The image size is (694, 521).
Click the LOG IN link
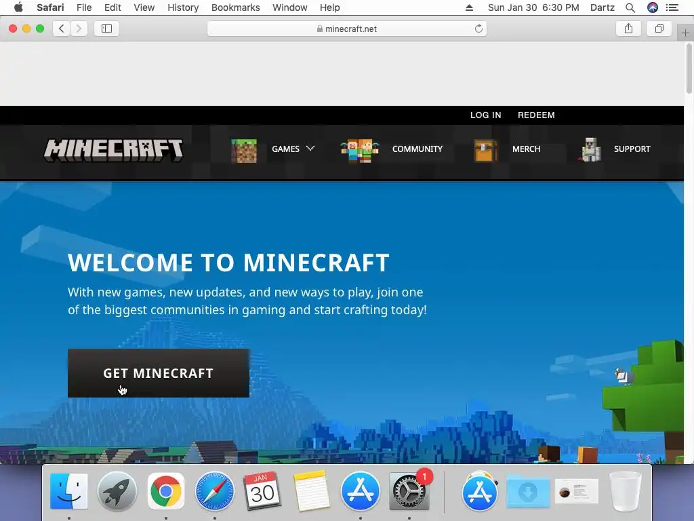(485, 115)
